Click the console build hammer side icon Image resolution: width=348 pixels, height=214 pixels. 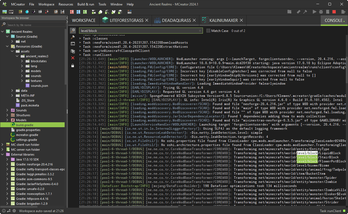point(73,37)
